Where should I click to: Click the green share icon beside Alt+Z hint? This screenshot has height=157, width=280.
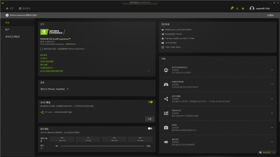coord(42,112)
